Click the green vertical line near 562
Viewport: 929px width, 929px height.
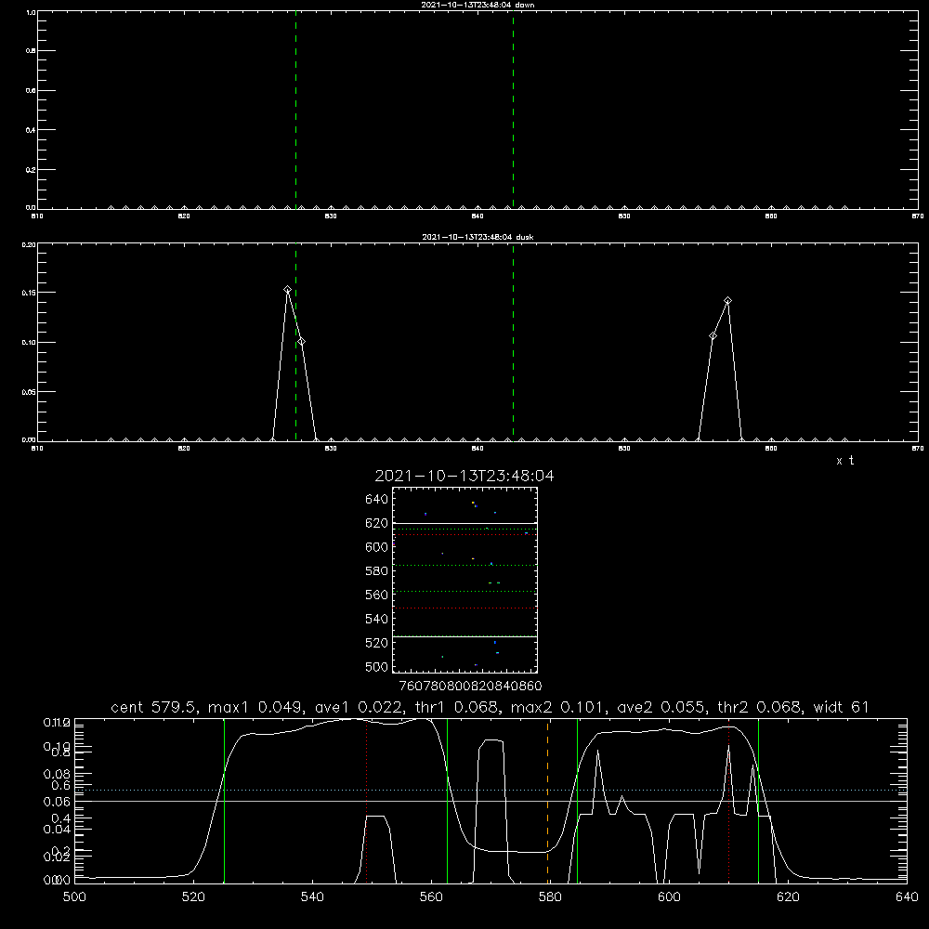pos(448,801)
